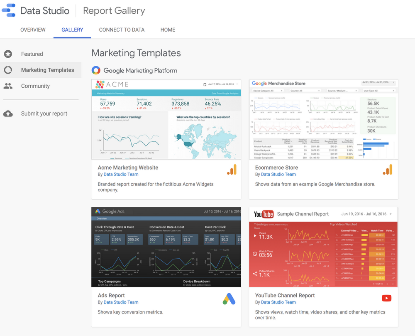This screenshot has height=336, width=415.
Task: Click the ACME pinwheel logo in preview
Action: click(100, 84)
